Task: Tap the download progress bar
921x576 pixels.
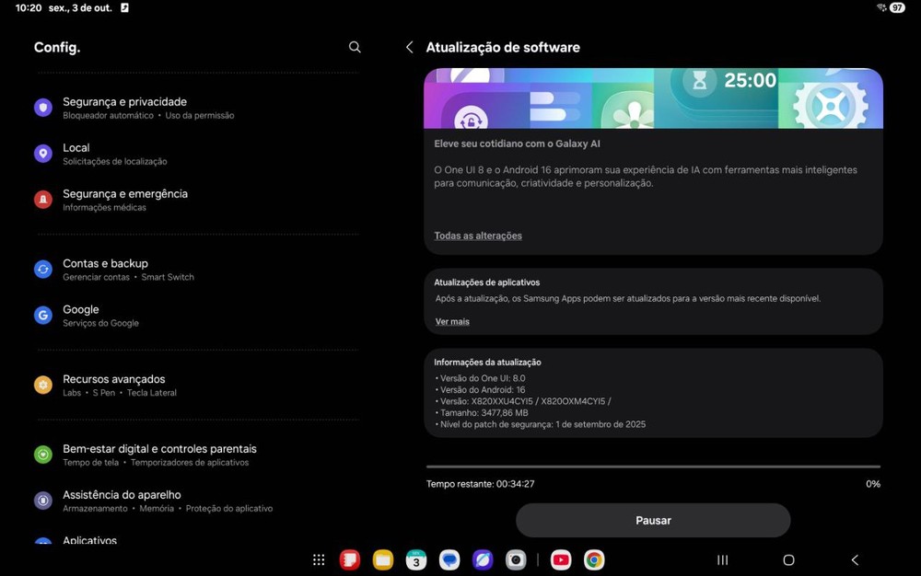Action: (653, 467)
